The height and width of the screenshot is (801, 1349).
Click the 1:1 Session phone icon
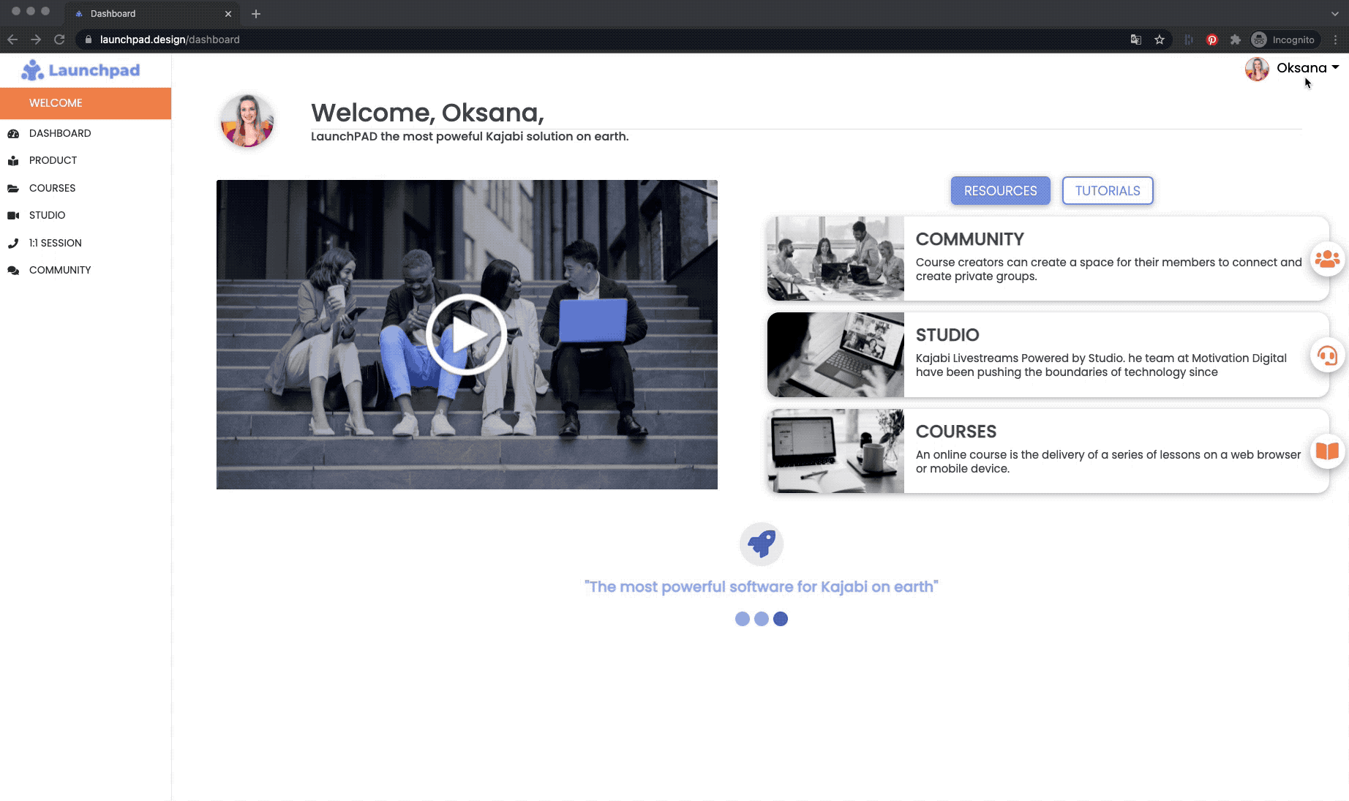pos(13,244)
